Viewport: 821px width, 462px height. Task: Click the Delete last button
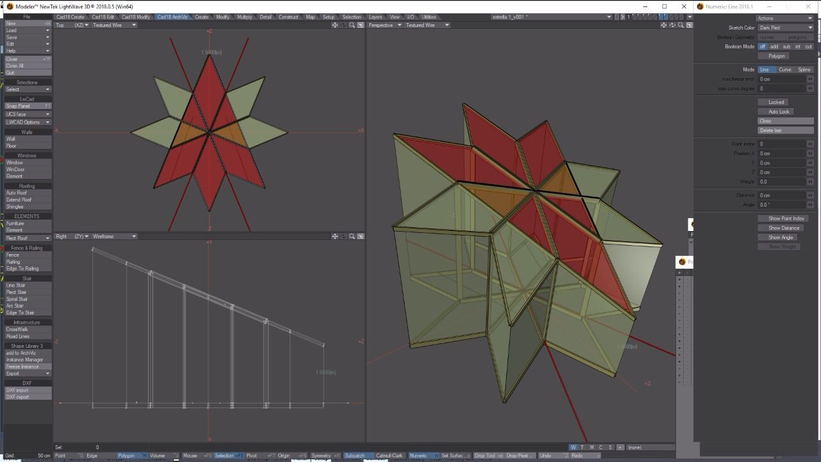point(786,130)
